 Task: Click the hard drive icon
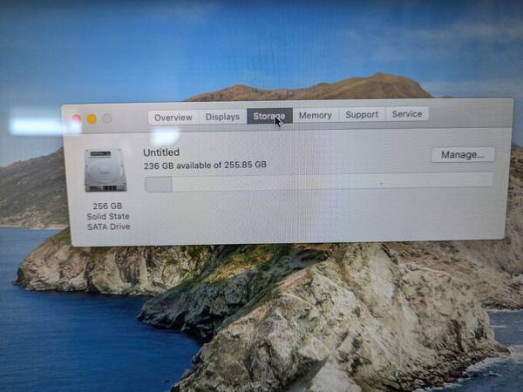tap(105, 170)
